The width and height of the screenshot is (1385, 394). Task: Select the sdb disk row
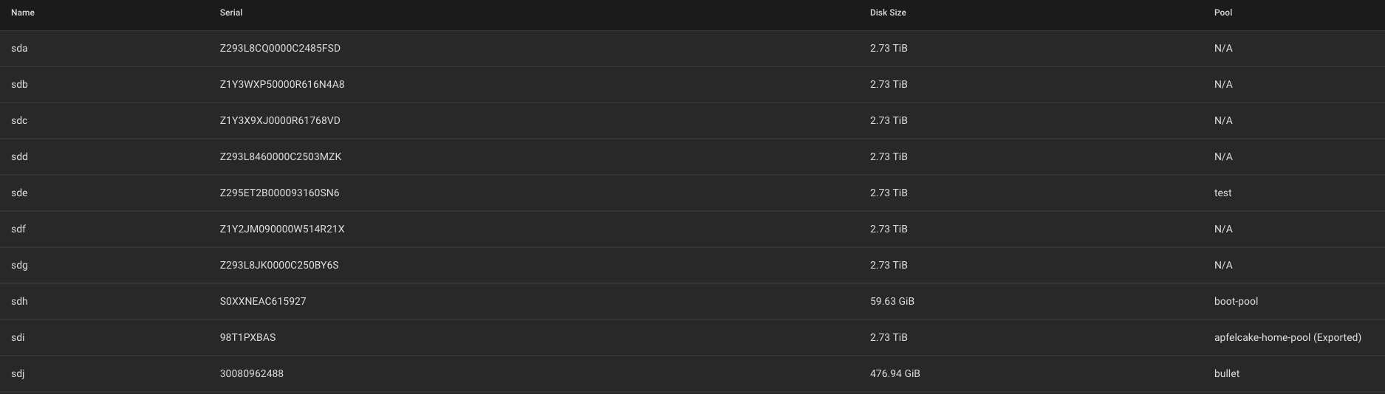tap(692, 84)
